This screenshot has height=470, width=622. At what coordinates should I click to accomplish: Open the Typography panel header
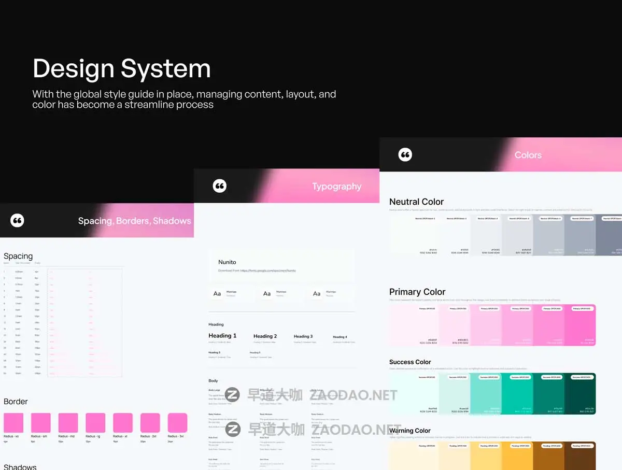pyautogui.click(x=336, y=187)
